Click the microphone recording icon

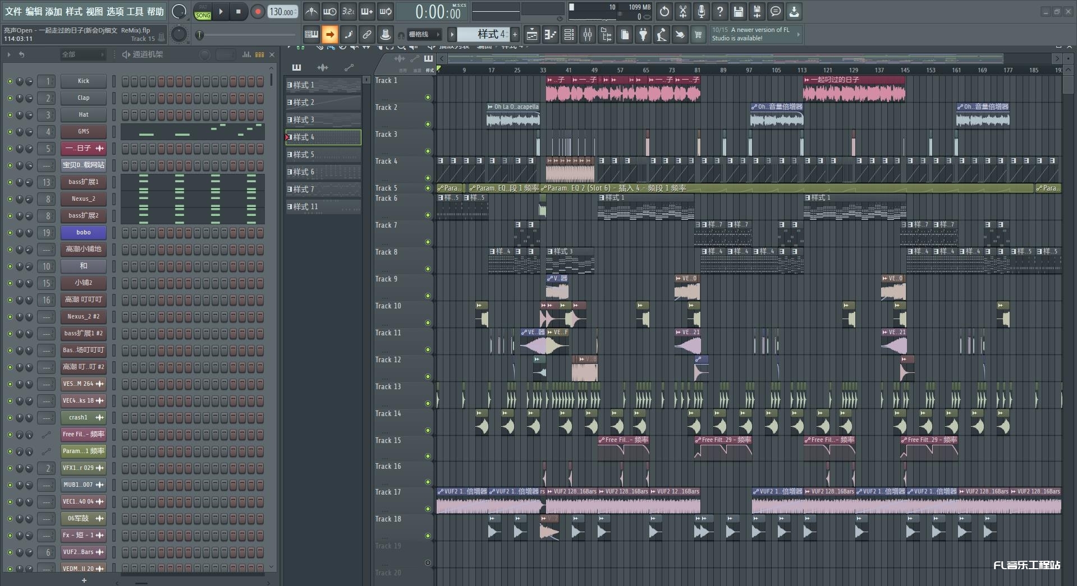pyautogui.click(x=701, y=11)
